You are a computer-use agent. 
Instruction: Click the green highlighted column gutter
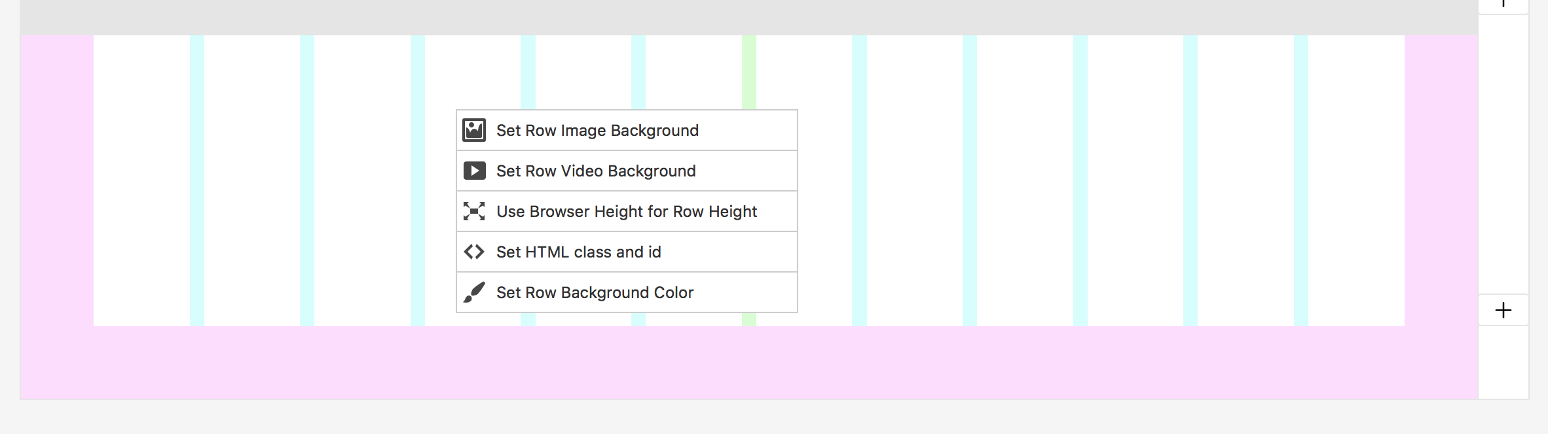click(x=749, y=72)
